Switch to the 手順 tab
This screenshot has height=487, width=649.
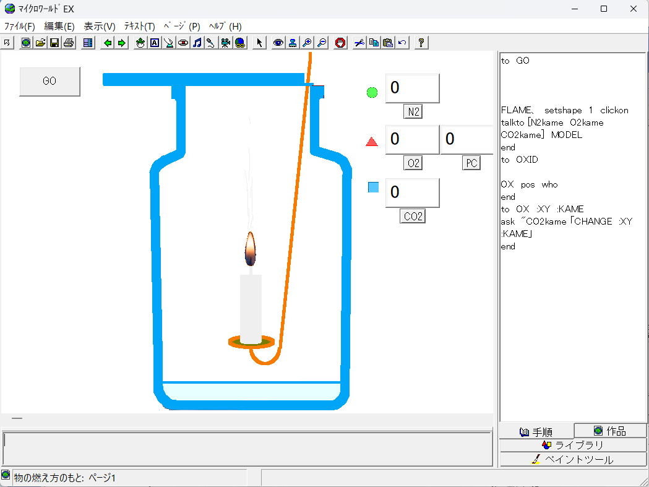click(x=537, y=432)
